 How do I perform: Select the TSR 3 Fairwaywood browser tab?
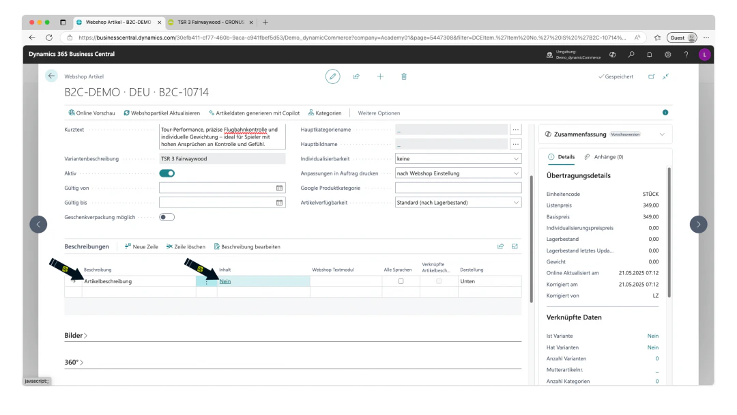tap(211, 22)
